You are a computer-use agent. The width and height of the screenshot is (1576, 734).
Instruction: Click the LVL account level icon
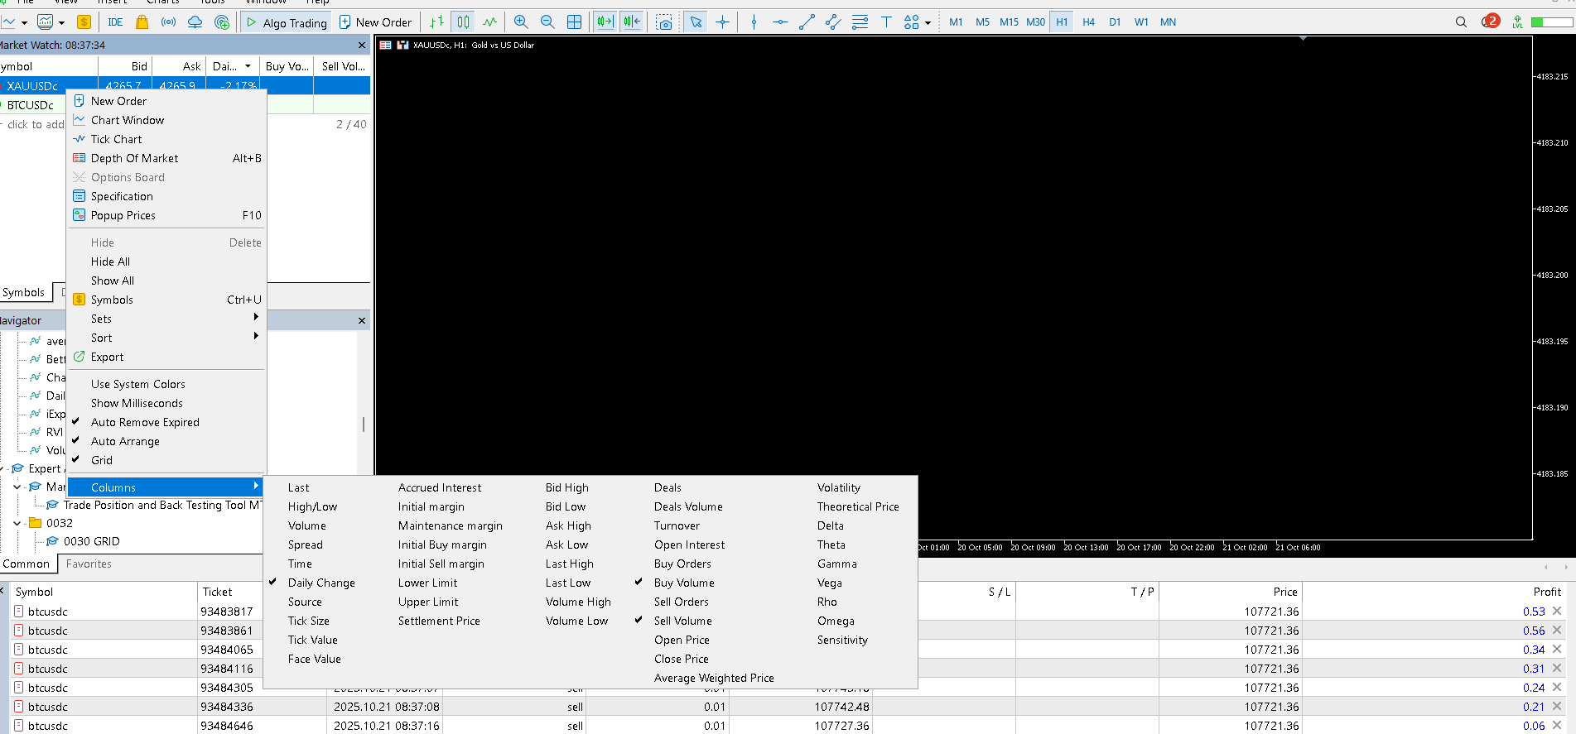pyautogui.click(x=1517, y=22)
